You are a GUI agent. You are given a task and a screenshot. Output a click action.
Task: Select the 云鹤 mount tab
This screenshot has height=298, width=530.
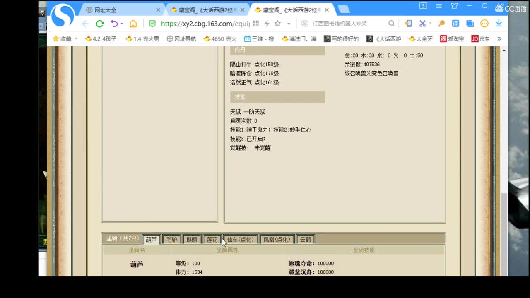coord(305,240)
